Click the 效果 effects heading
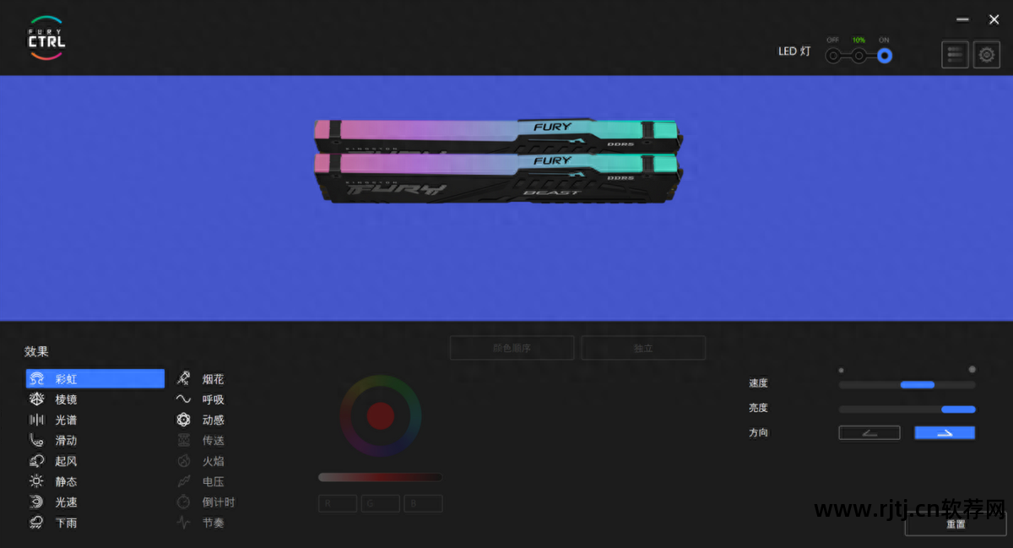1013x548 pixels. coord(36,351)
